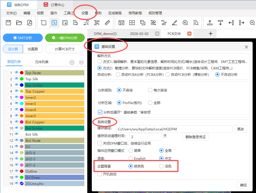The height and width of the screenshot is (193, 256).
Task: Open the 使用教程 menu
Action: (x=135, y=13)
